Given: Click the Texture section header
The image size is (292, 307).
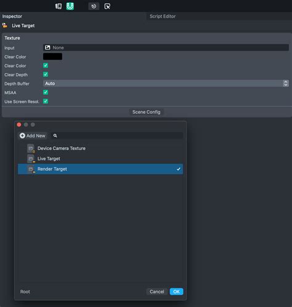Looking at the screenshot, I should (12, 38).
